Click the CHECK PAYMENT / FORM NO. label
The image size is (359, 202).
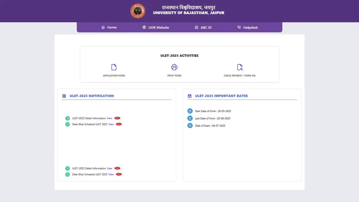tap(240, 76)
